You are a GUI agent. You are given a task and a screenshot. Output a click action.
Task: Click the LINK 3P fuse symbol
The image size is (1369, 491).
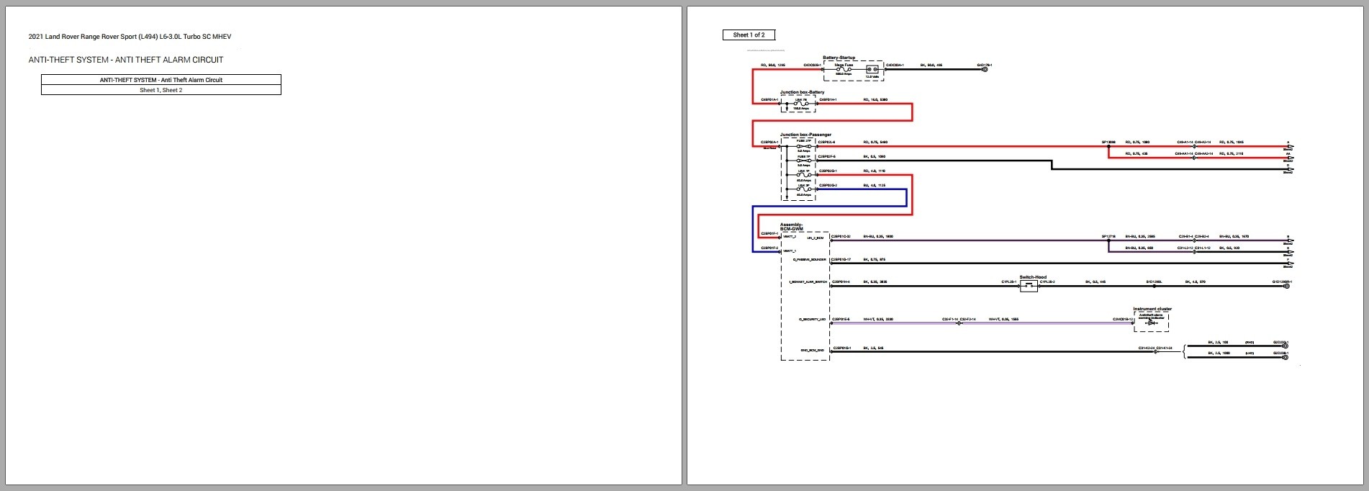click(803, 189)
